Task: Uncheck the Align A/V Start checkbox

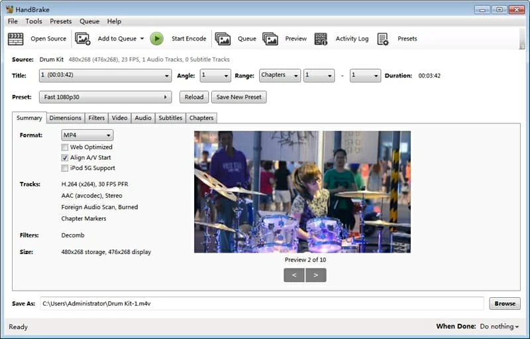Action: click(65, 158)
